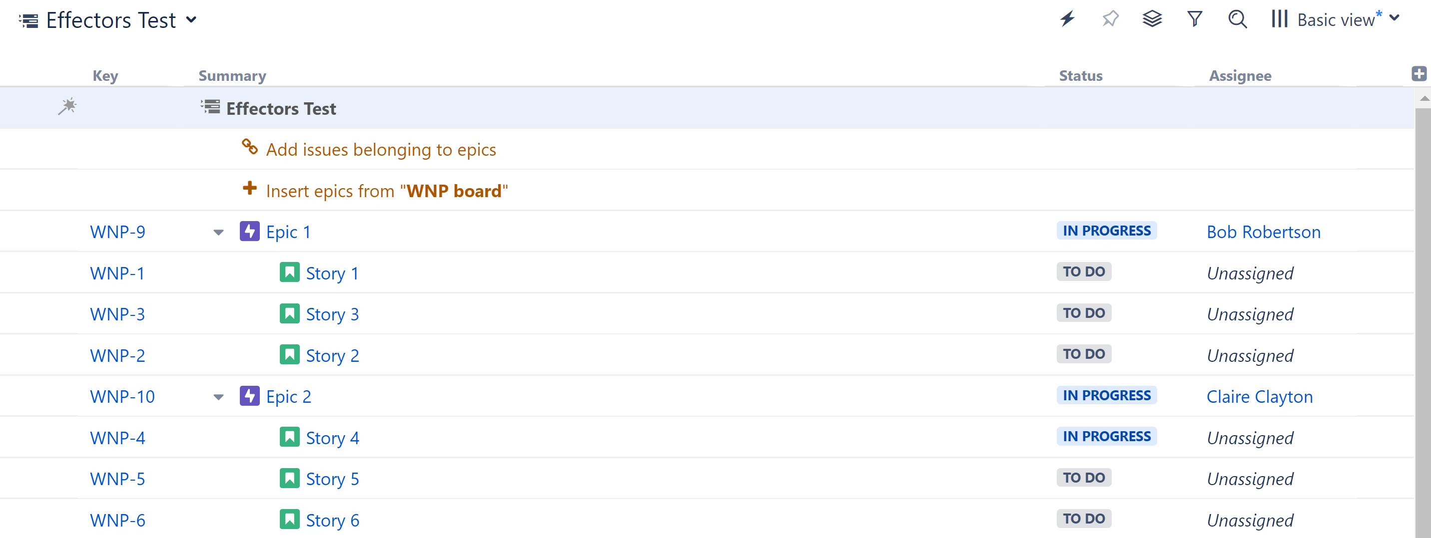Open assignee Bob Robertson link

(1263, 232)
